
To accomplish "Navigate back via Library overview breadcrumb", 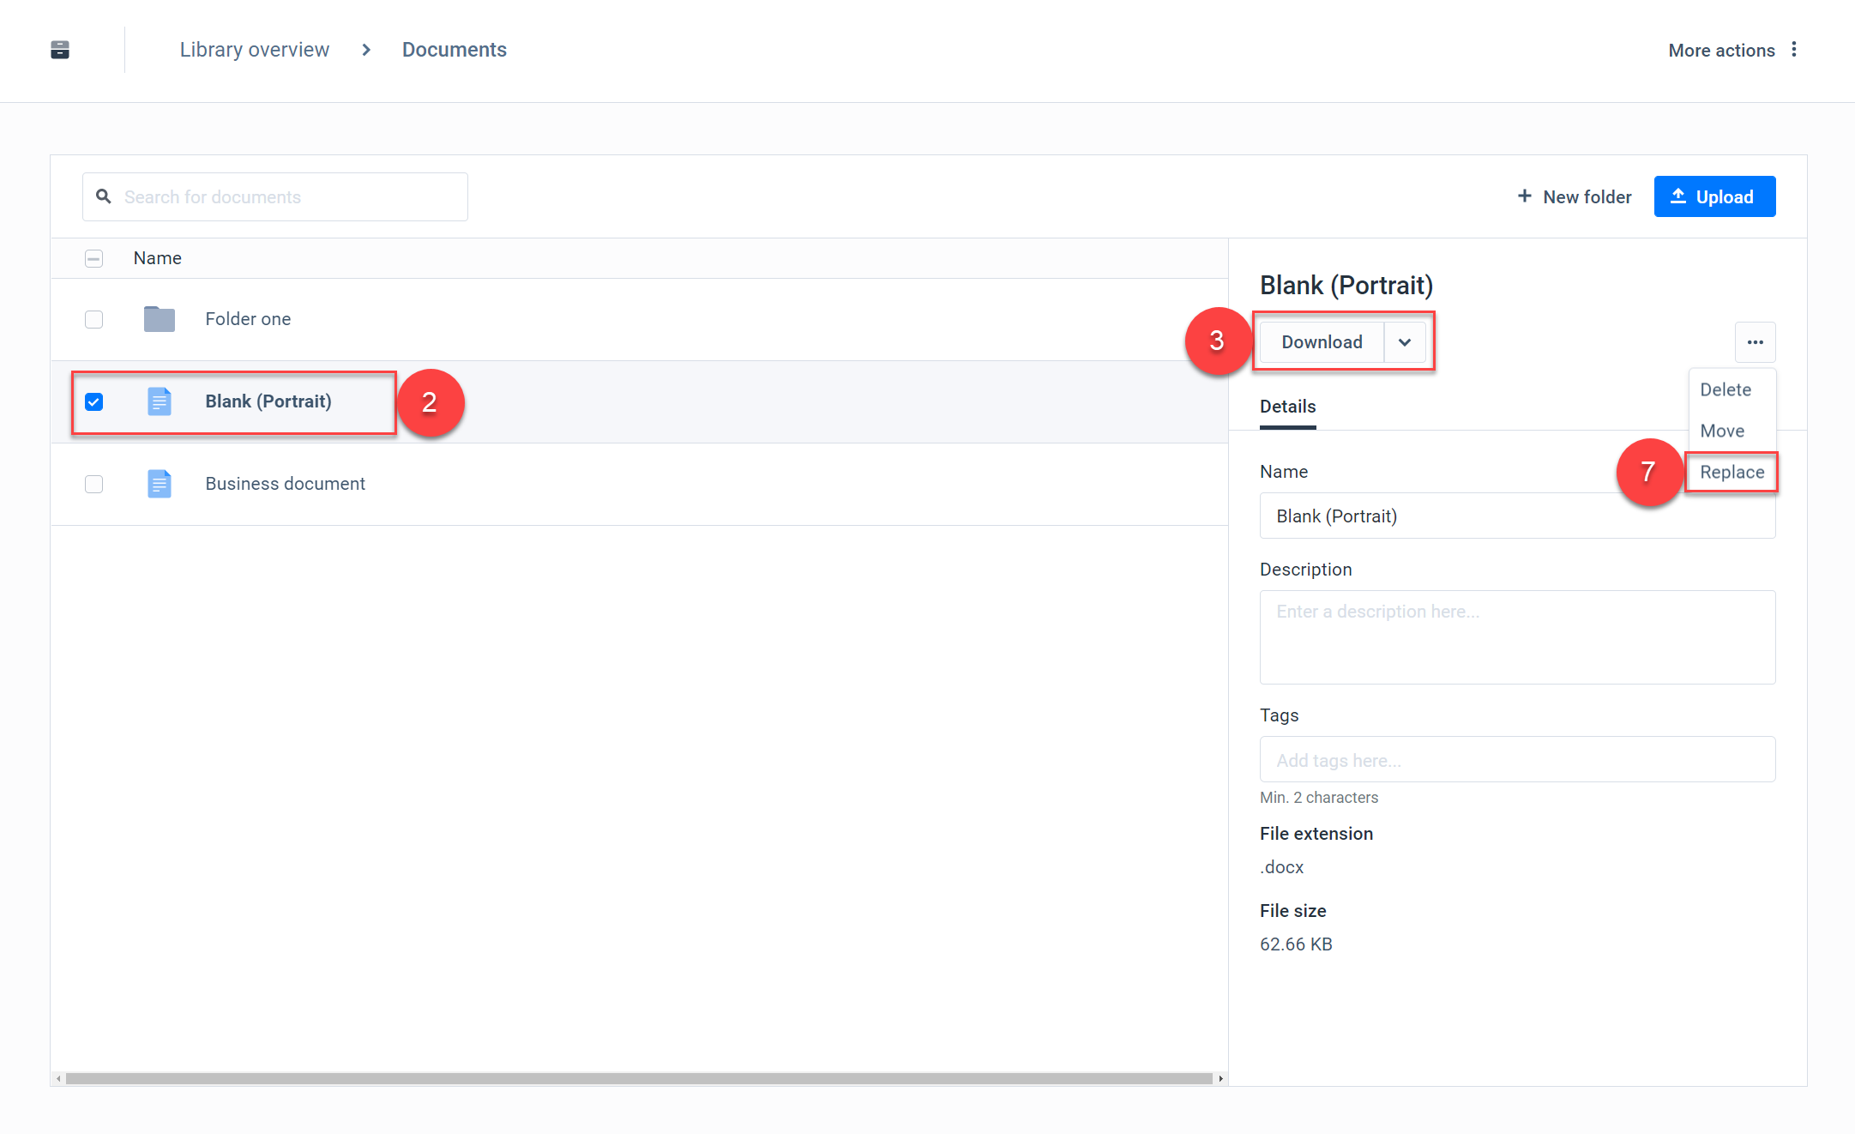I will pyautogui.click(x=254, y=50).
